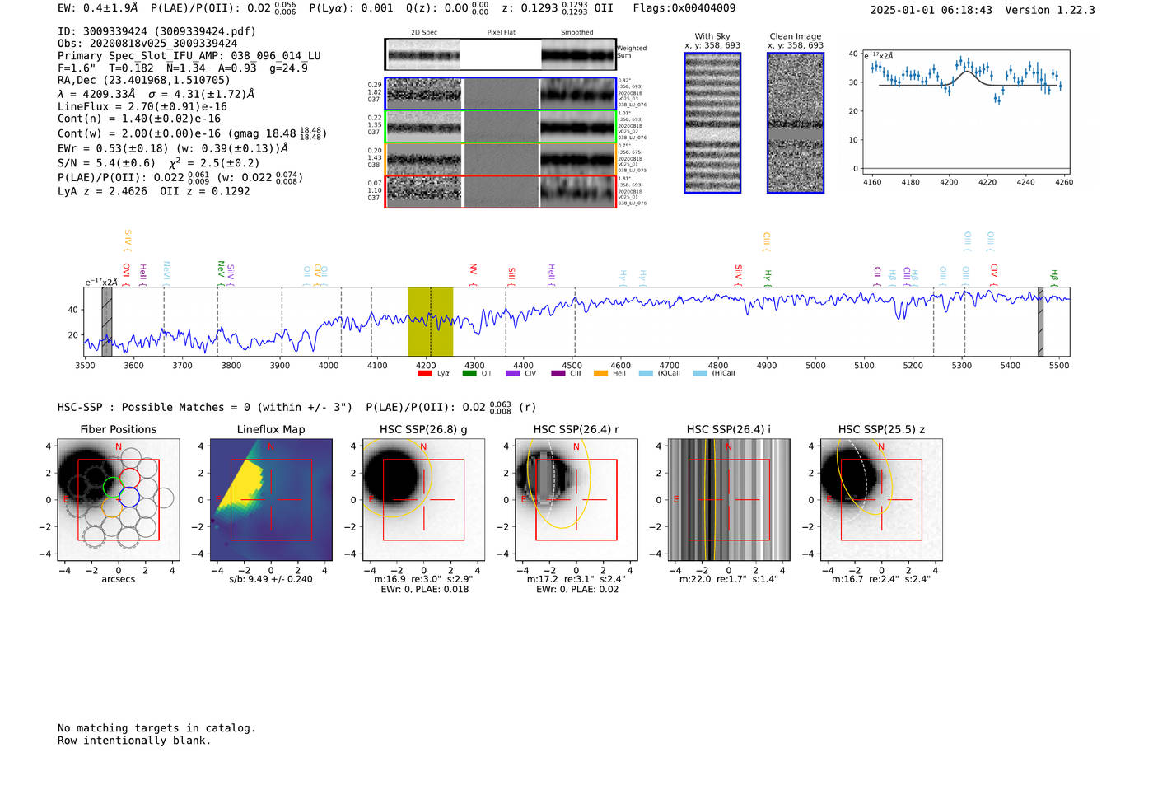The width and height of the screenshot is (1153, 785).
Task: Open the HSC SSP(25.5) z image
Action: [881, 500]
